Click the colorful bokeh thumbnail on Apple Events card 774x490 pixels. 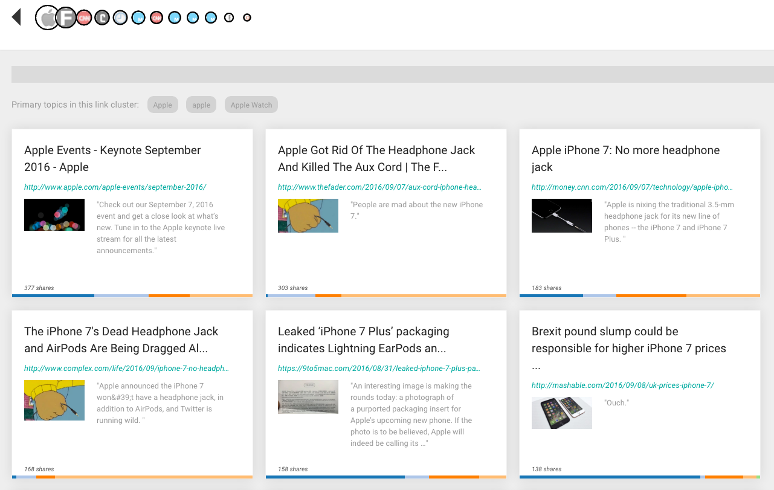(54, 214)
